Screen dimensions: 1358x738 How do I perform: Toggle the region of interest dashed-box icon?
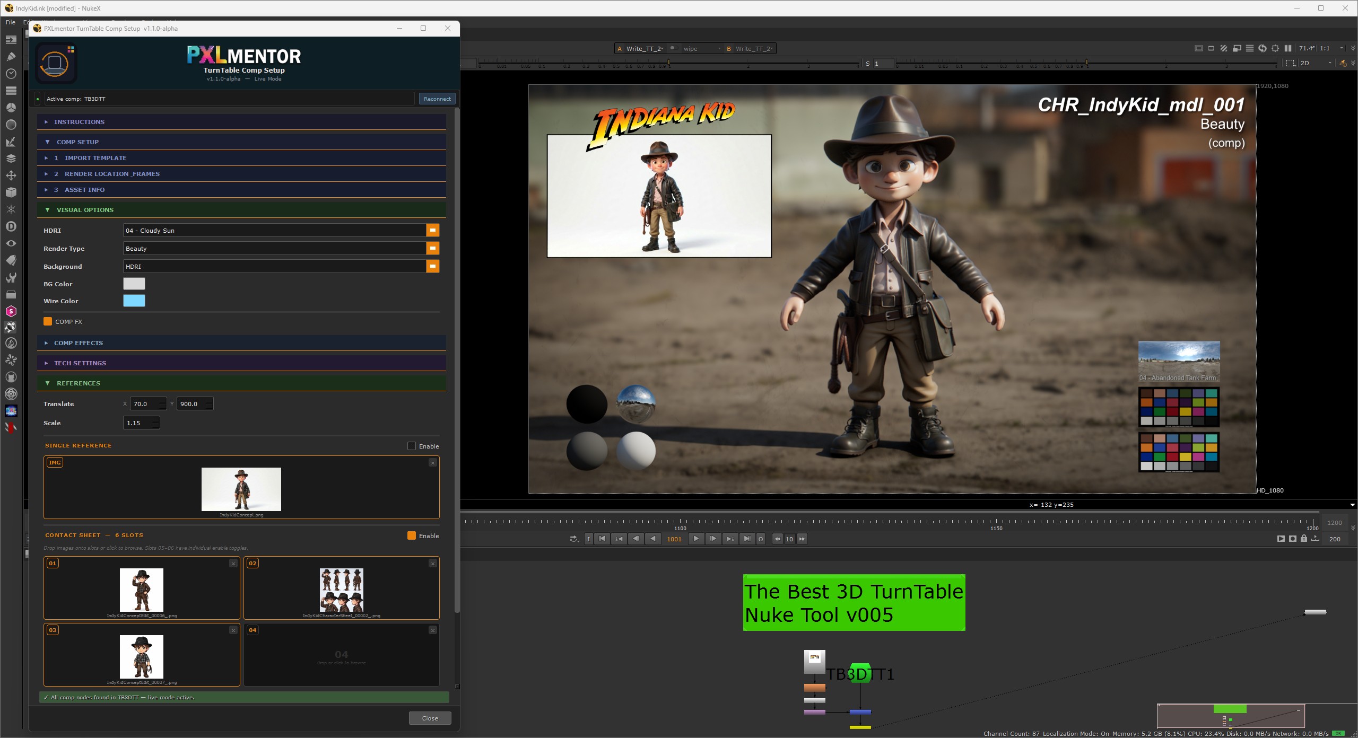(1291, 63)
